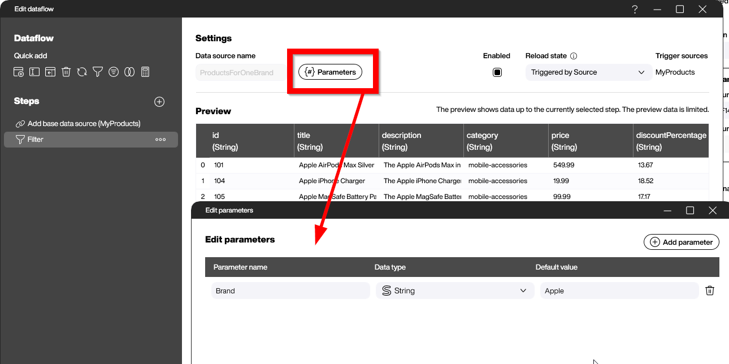The width and height of the screenshot is (729, 364).
Task: Add a new step with plus icon
Action: (x=159, y=102)
